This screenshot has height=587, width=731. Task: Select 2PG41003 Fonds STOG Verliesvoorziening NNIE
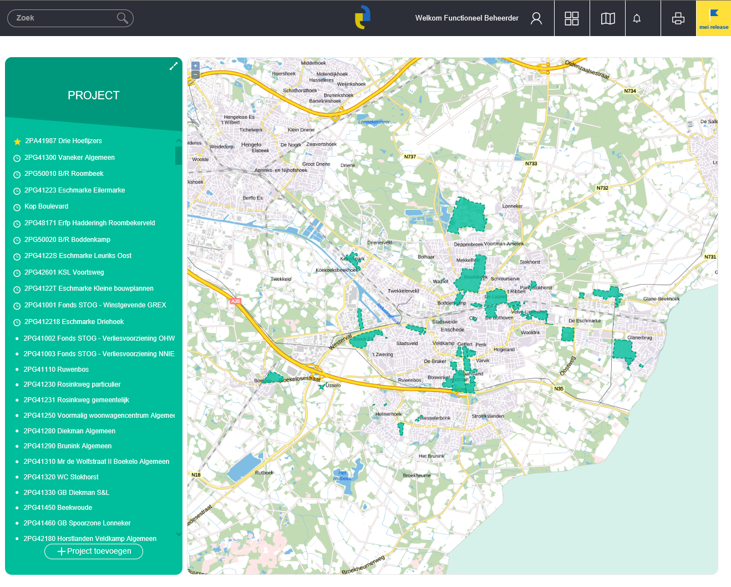point(99,354)
